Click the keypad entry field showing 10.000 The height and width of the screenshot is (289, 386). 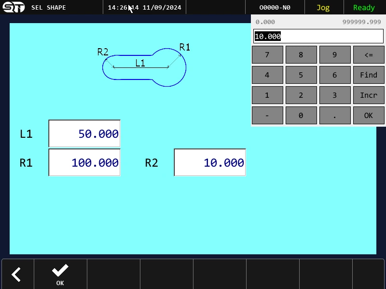pos(318,37)
